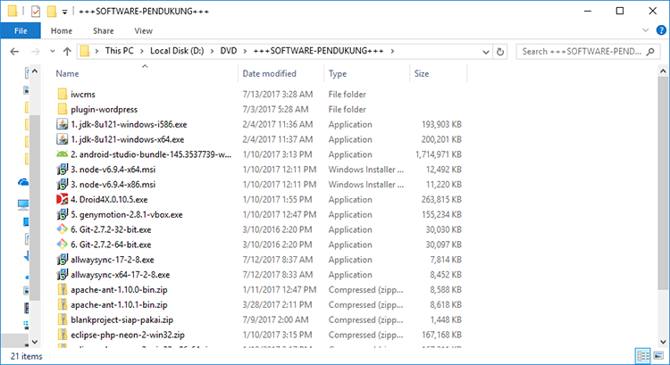Open the File menu tab
Image resolution: width=670 pixels, height=365 pixels.
point(21,30)
